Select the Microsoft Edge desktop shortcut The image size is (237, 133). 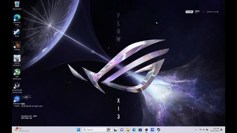17,20
